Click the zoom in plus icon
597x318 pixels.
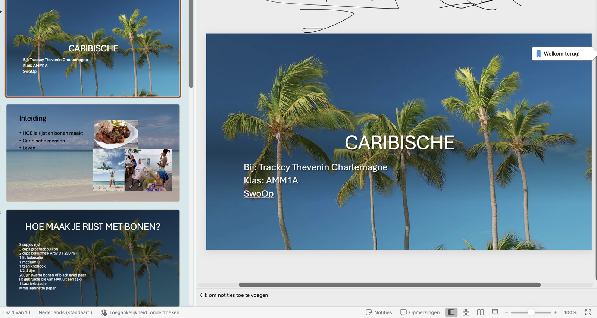point(556,312)
